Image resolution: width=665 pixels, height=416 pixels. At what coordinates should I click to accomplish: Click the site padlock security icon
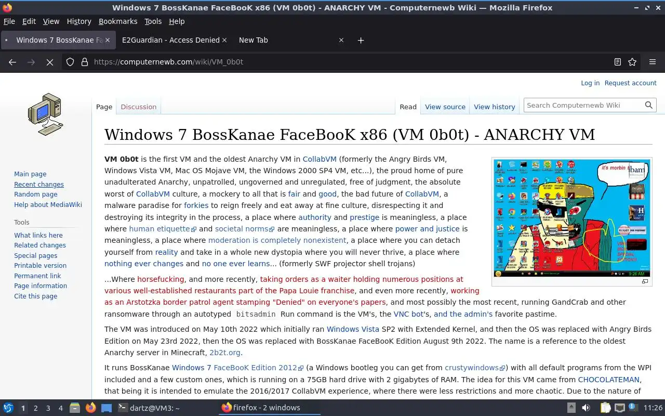85,62
